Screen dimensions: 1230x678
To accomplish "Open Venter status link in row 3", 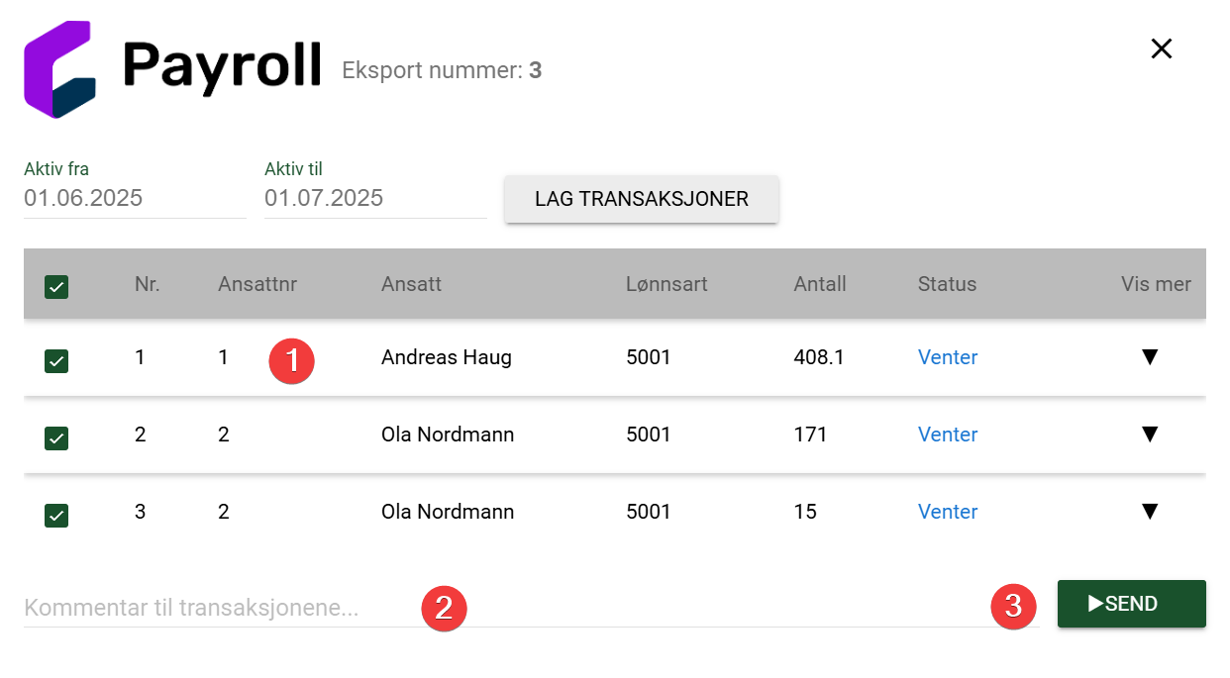I will [x=948, y=512].
